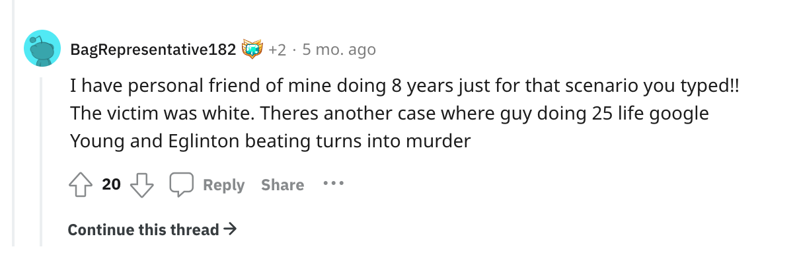Click the Young and Eglinton text line

[270, 141]
